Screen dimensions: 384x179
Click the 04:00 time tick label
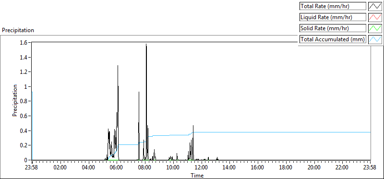click(x=88, y=168)
